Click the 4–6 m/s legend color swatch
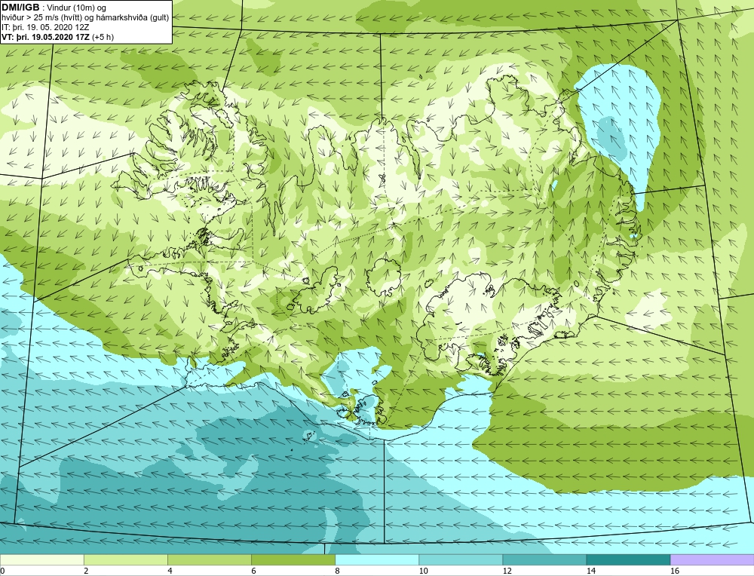The image size is (754, 576). (209, 559)
